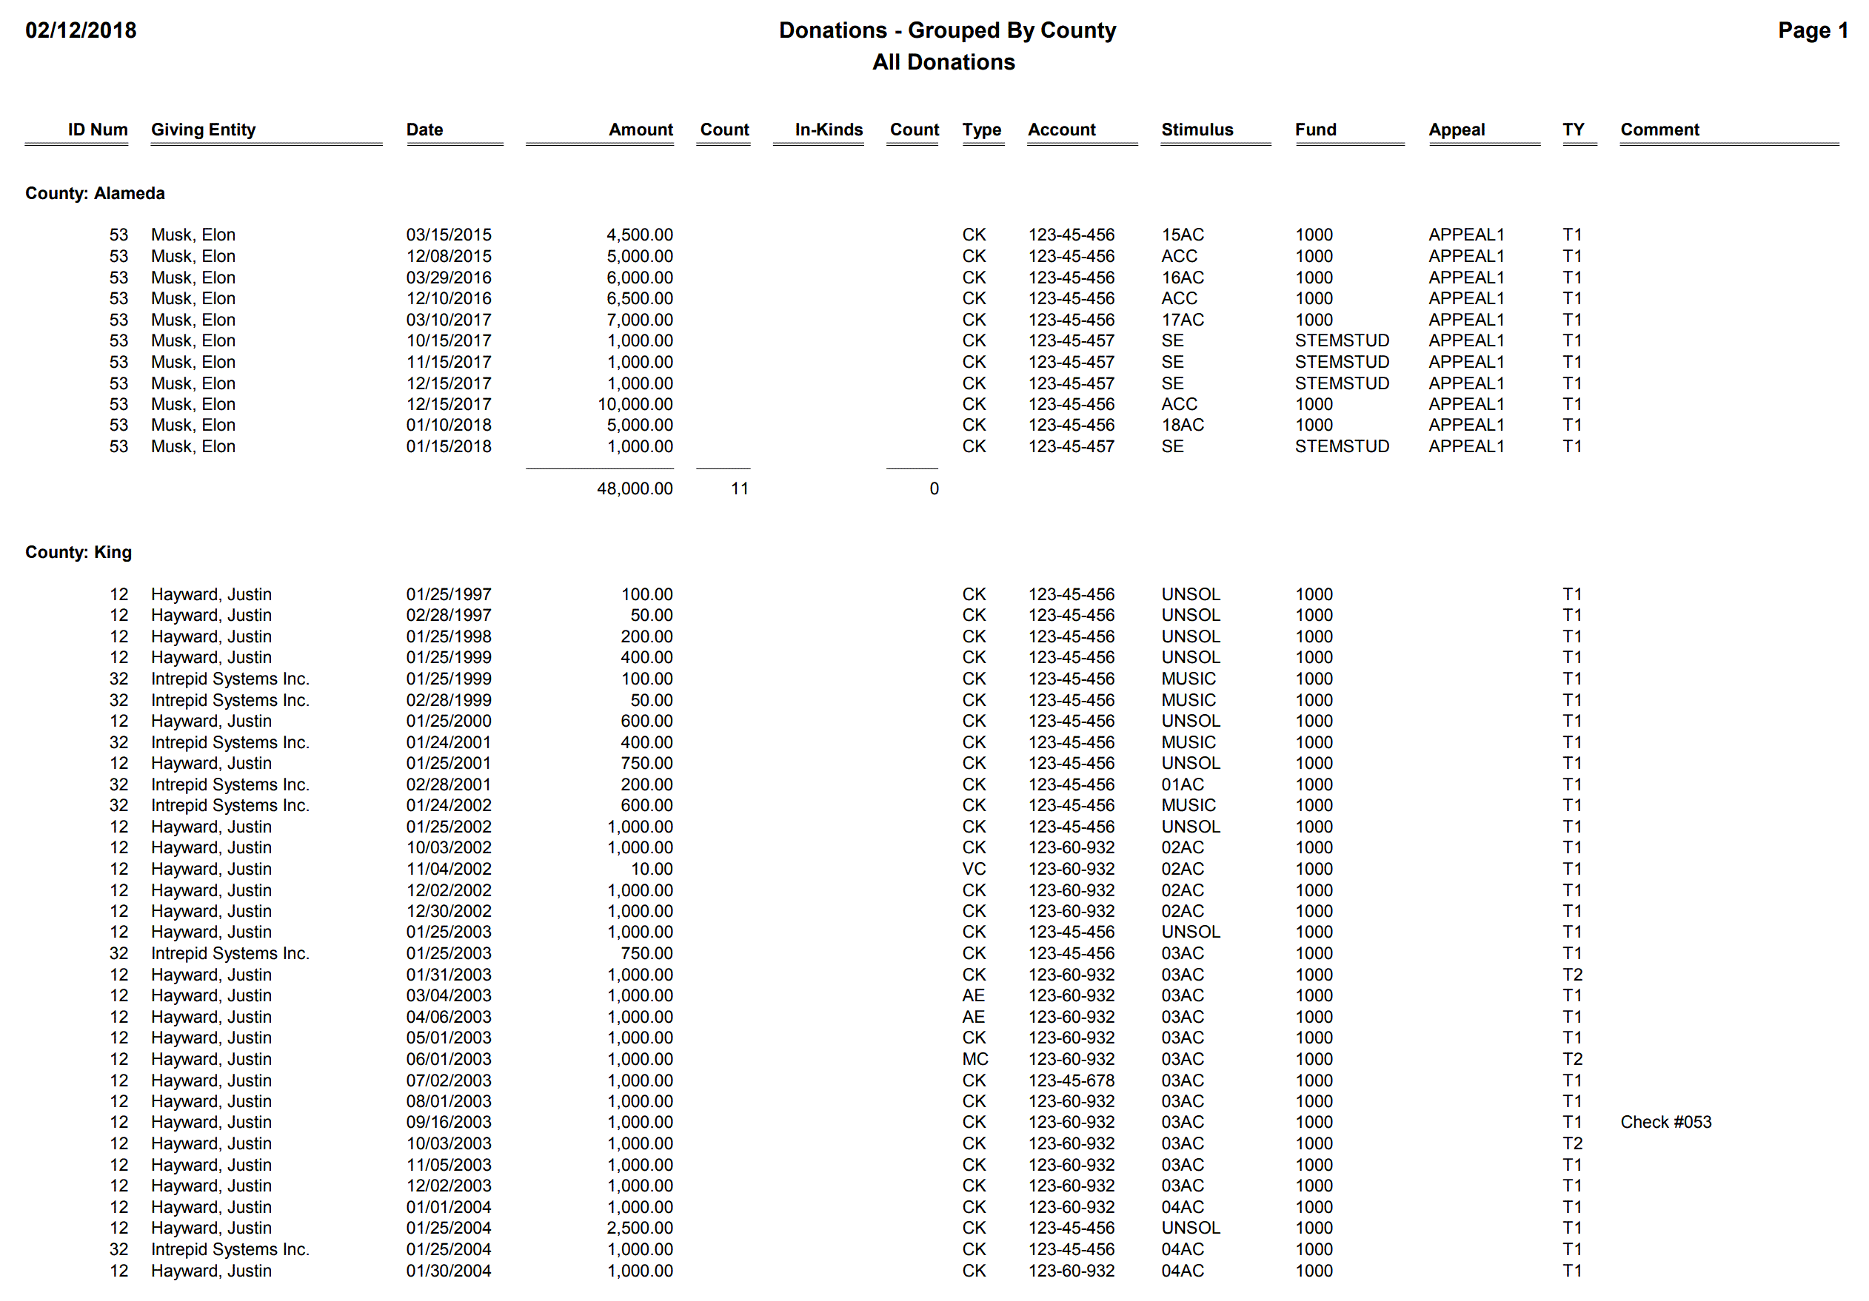This screenshot has width=1869, height=1301.
Task: Click the title Donations - Grouped By County
Action: [946, 31]
